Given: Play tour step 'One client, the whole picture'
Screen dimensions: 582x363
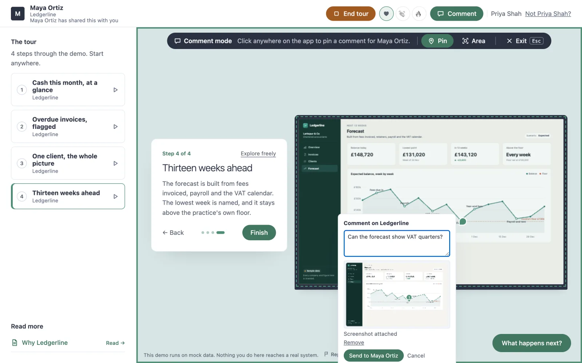Looking at the screenshot, I should coord(115,163).
